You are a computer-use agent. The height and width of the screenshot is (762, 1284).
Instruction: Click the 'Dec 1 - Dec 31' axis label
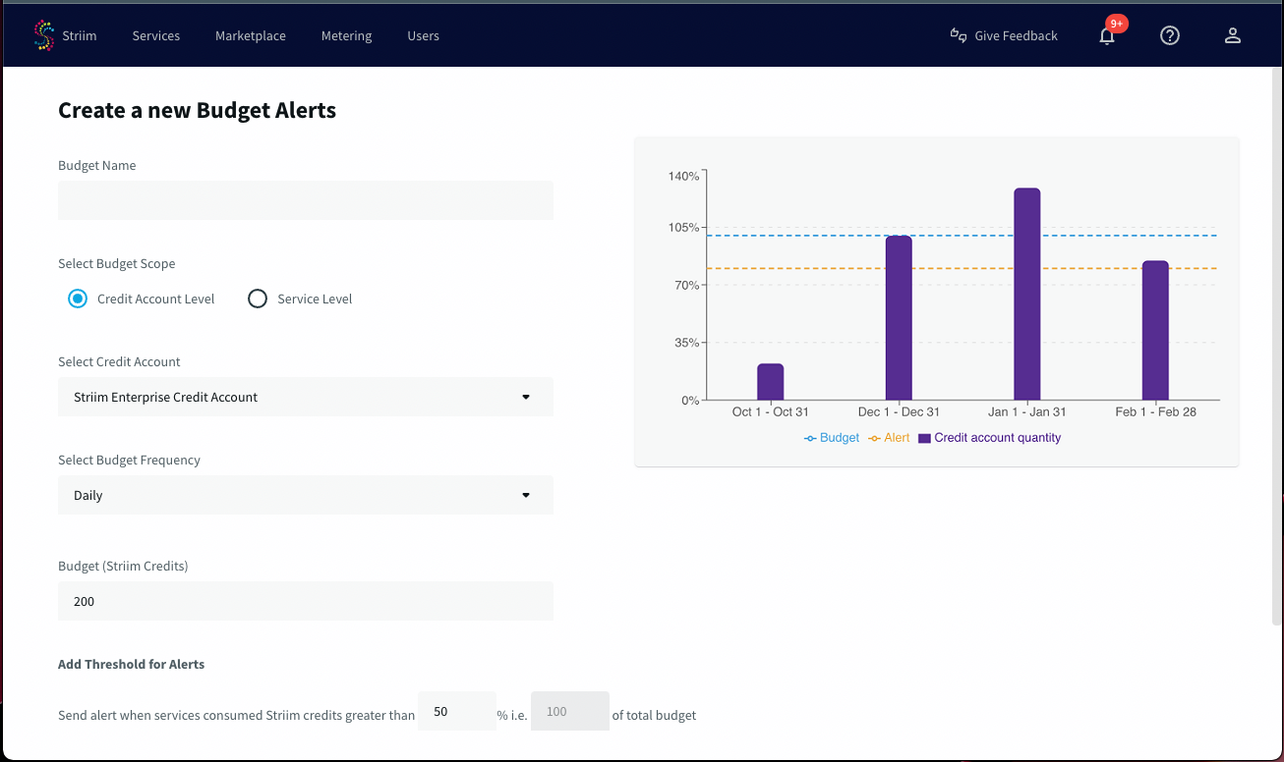(899, 412)
